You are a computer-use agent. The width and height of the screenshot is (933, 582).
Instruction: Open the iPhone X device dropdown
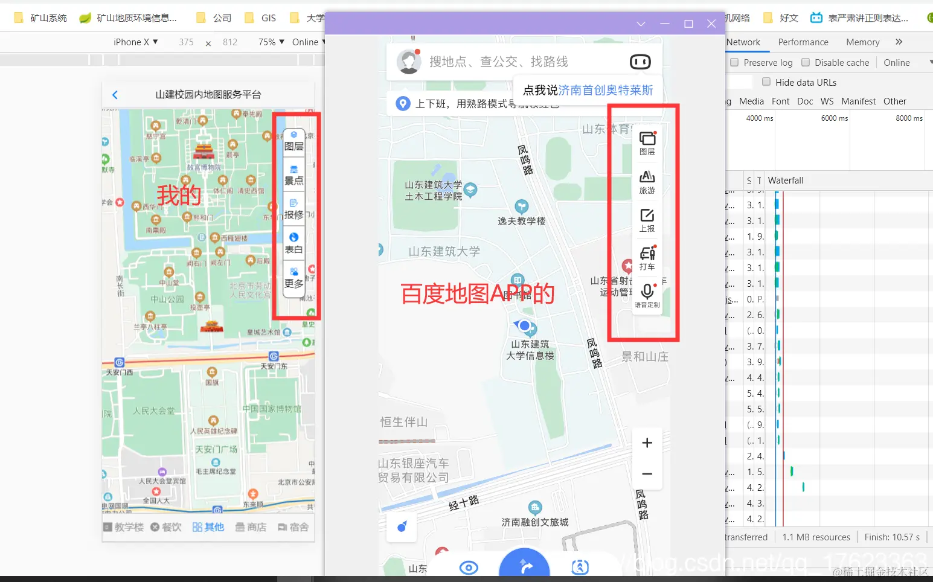click(x=135, y=42)
